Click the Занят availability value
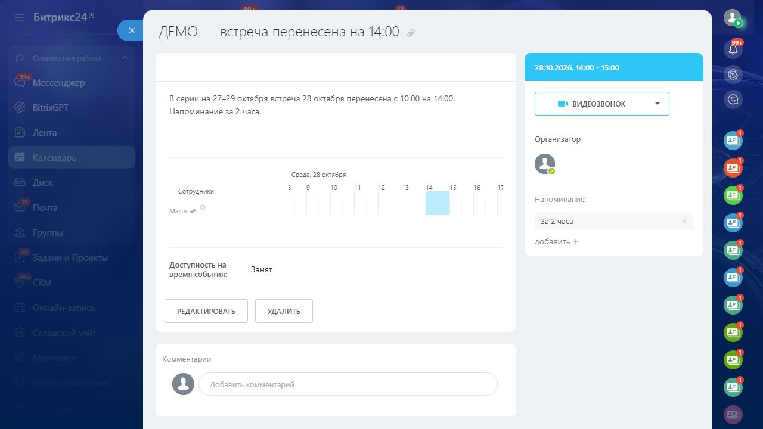 click(262, 269)
